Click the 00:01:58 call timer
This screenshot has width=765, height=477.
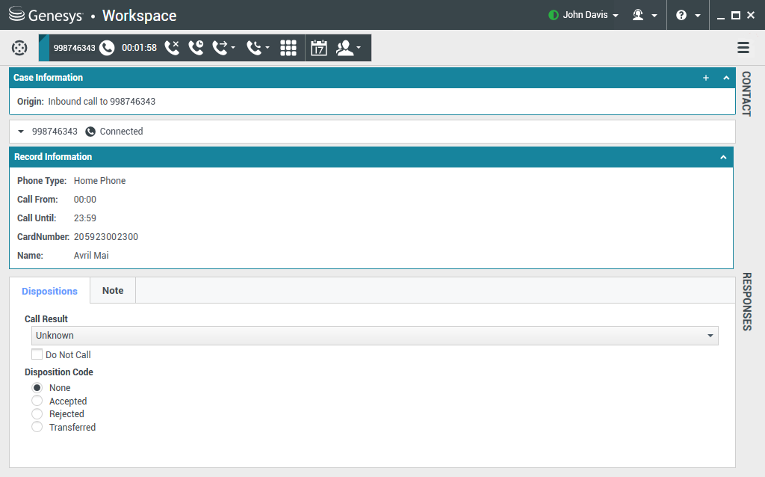(x=139, y=48)
